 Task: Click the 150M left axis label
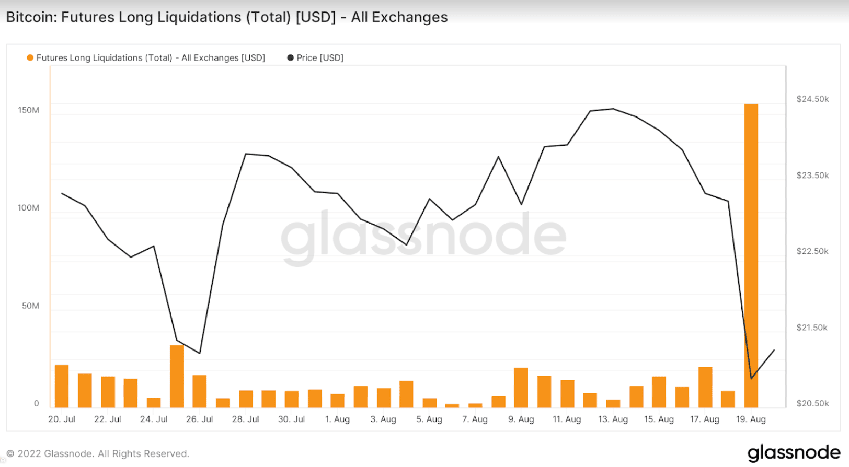click(x=28, y=110)
